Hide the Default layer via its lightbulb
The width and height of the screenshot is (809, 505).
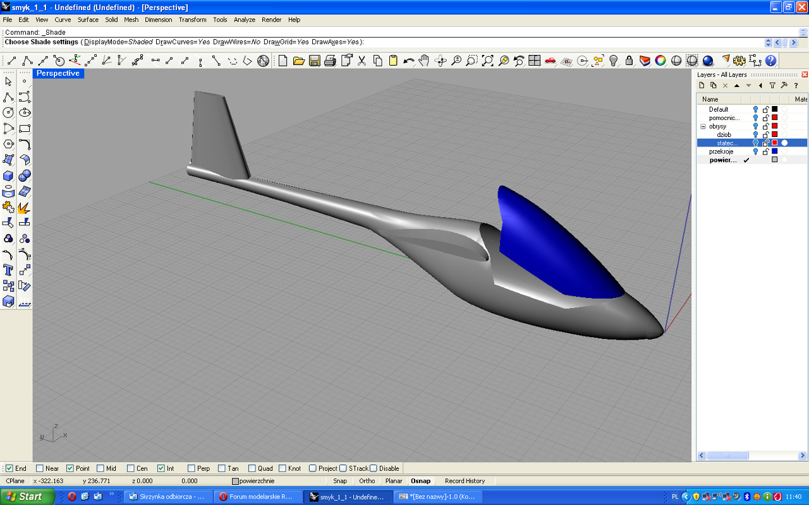[755, 109]
